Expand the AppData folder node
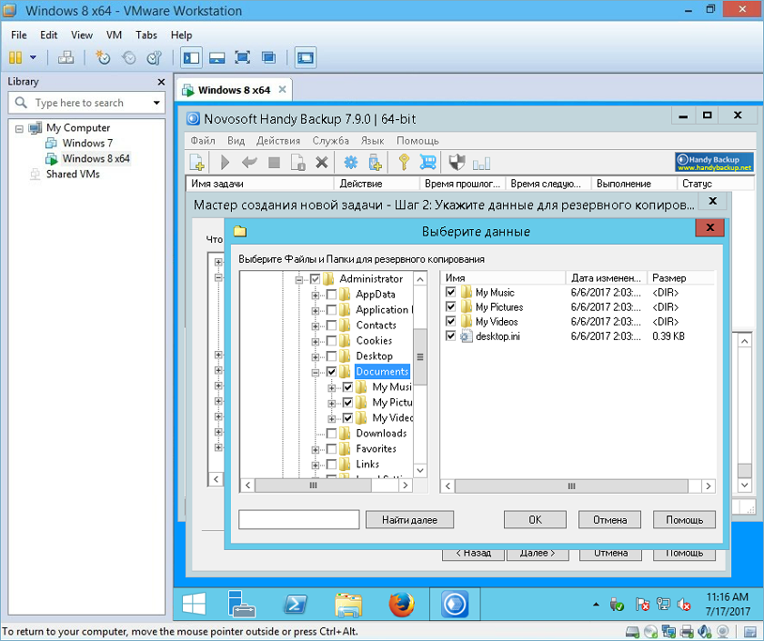This screenshot has height=641, width=764. coord(316,295)
